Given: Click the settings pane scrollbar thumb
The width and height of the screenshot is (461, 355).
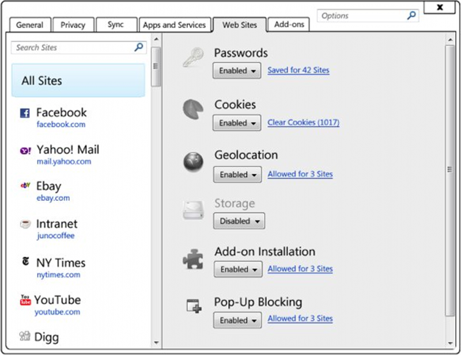Looking at the screenshot, I should click(450, 180).
